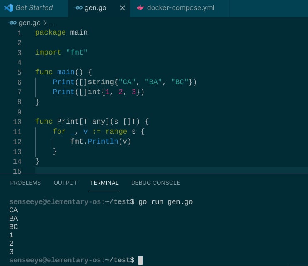Click the 'BC' terminal output line
The image size is (308, 266).
[13, 227]
